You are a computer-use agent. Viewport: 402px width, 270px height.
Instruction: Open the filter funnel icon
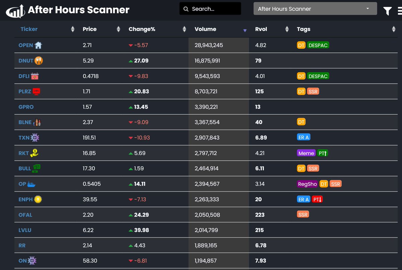(388, 11)
